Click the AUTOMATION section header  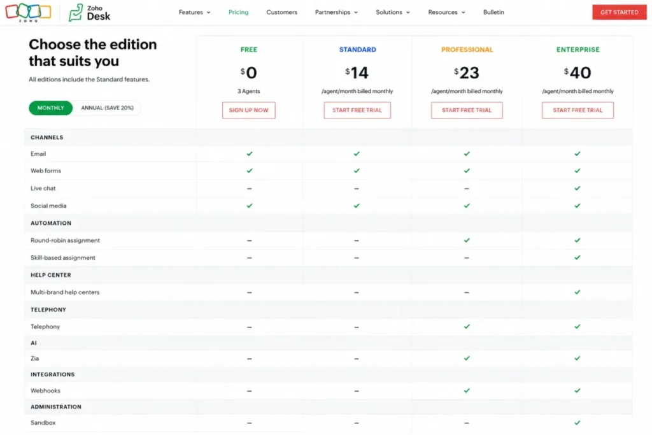coord(51,224)
